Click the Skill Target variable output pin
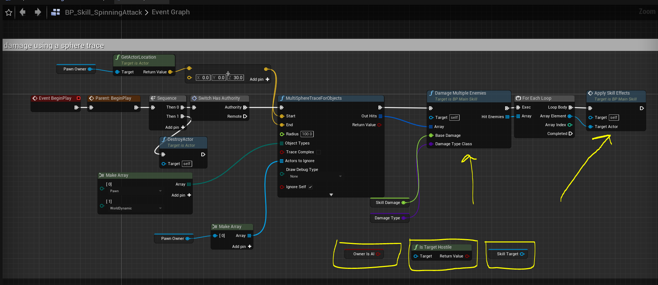This screenshot has height=285, width=658. 522,254
